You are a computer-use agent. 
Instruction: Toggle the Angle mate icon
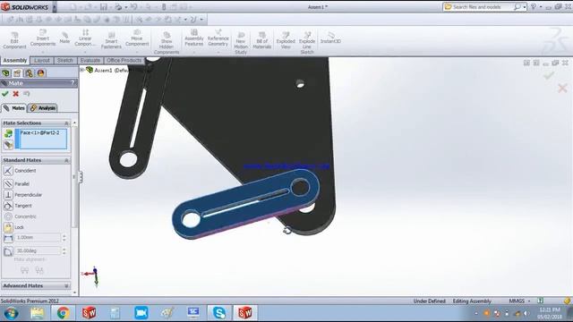coord(8,251)
